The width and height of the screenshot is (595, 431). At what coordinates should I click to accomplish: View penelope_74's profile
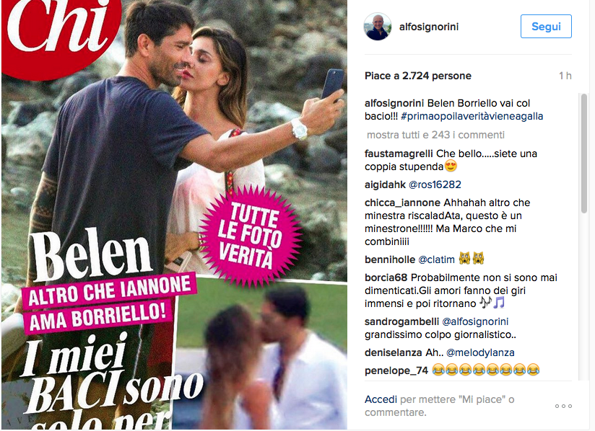[x=396, y=370]
